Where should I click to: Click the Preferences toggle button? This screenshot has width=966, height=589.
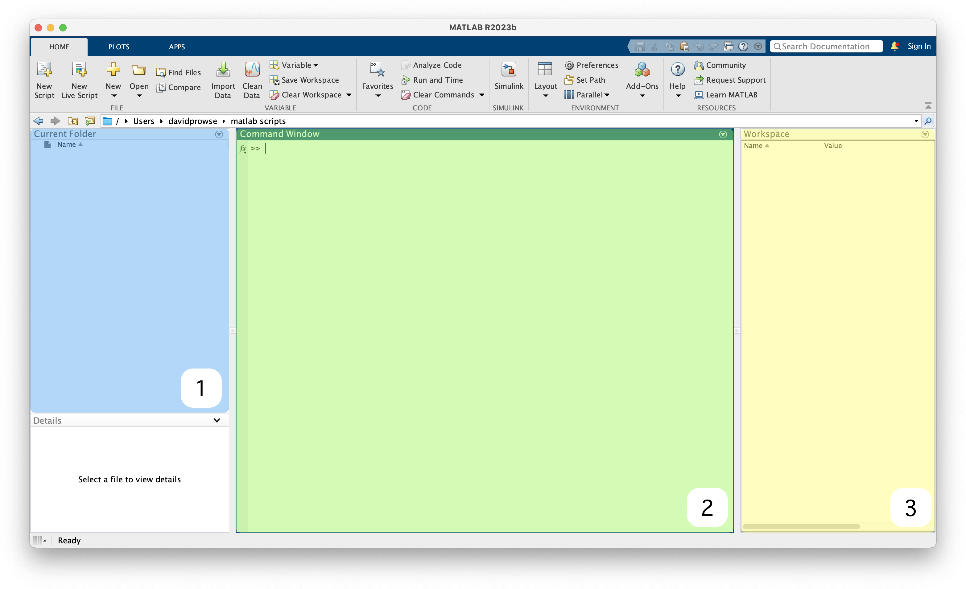click(592, 65)
